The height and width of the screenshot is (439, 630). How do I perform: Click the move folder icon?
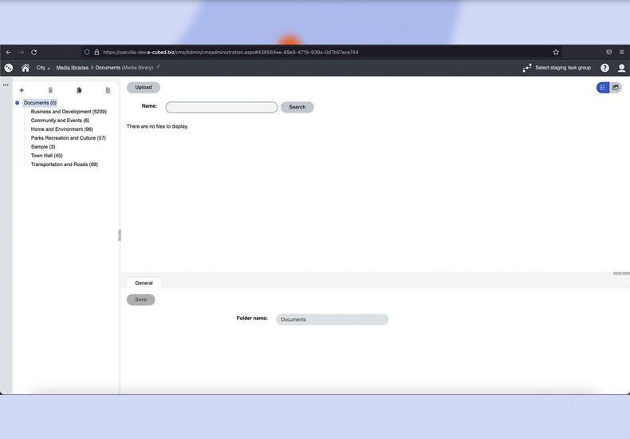pyautogui.click(x=108, y=90)
